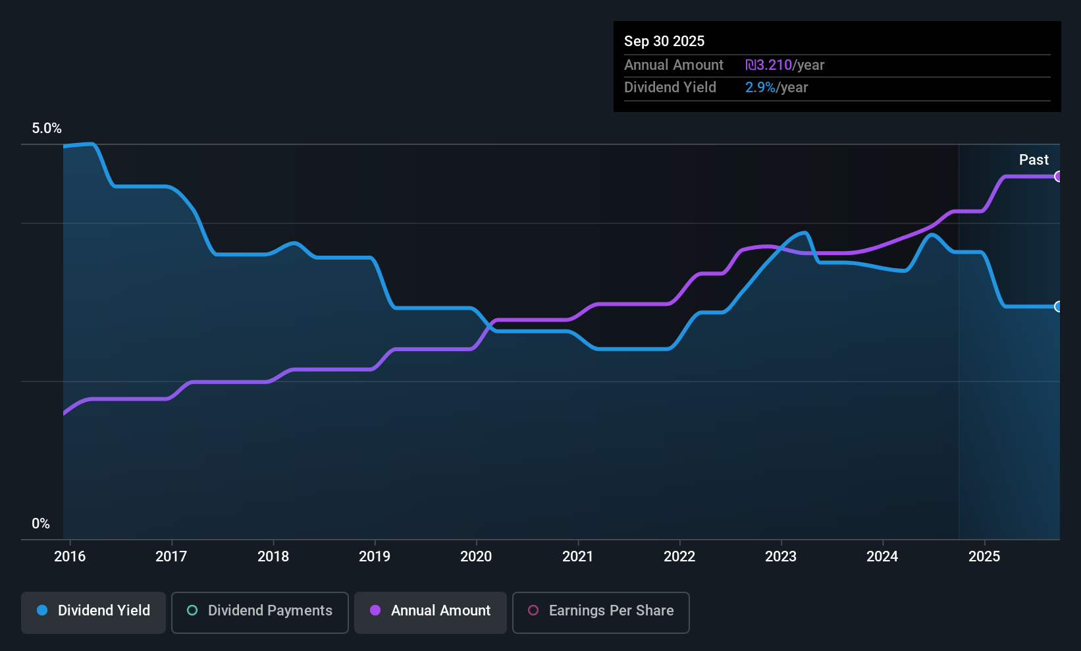Click the 2016 x-axis label
The image size is (1081, 651).
click(70, 556)
